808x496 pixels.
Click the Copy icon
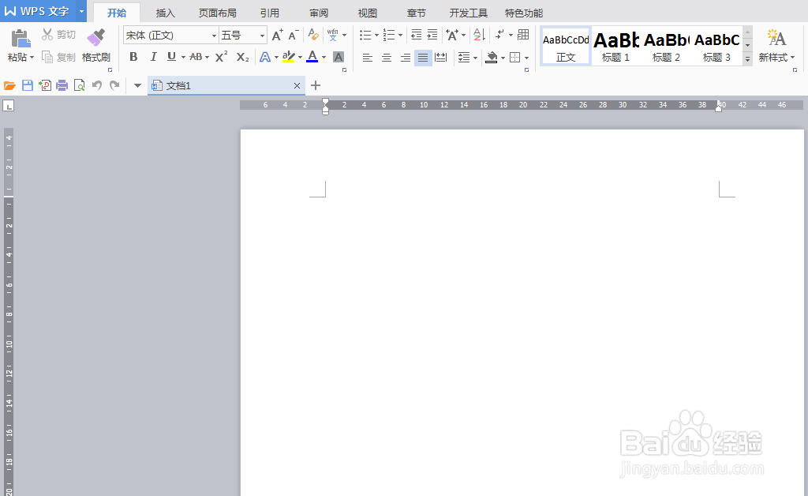[x=47, y=57]
